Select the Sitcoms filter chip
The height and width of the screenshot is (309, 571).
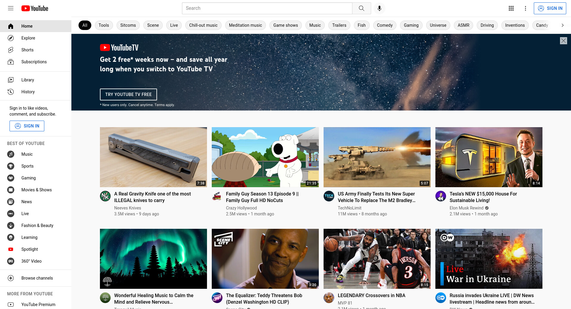[128, 25]
